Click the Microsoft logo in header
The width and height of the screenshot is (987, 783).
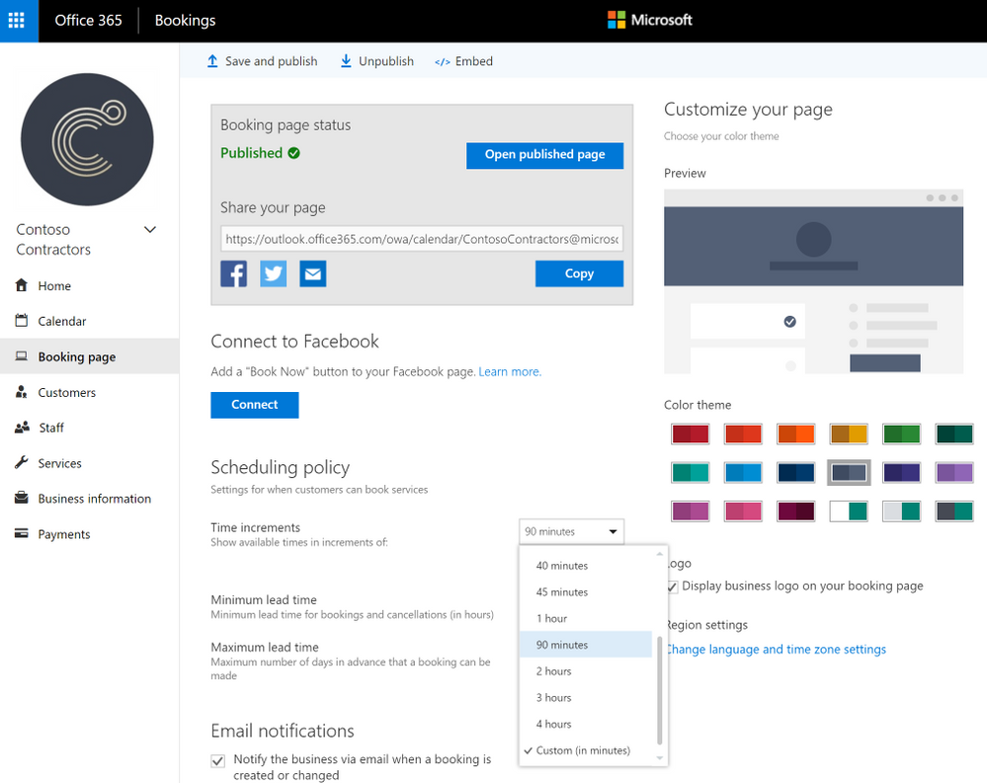[650, 20]
